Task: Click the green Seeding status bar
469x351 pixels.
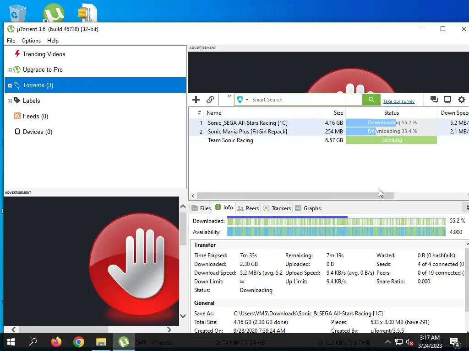Action: [391, 140]
